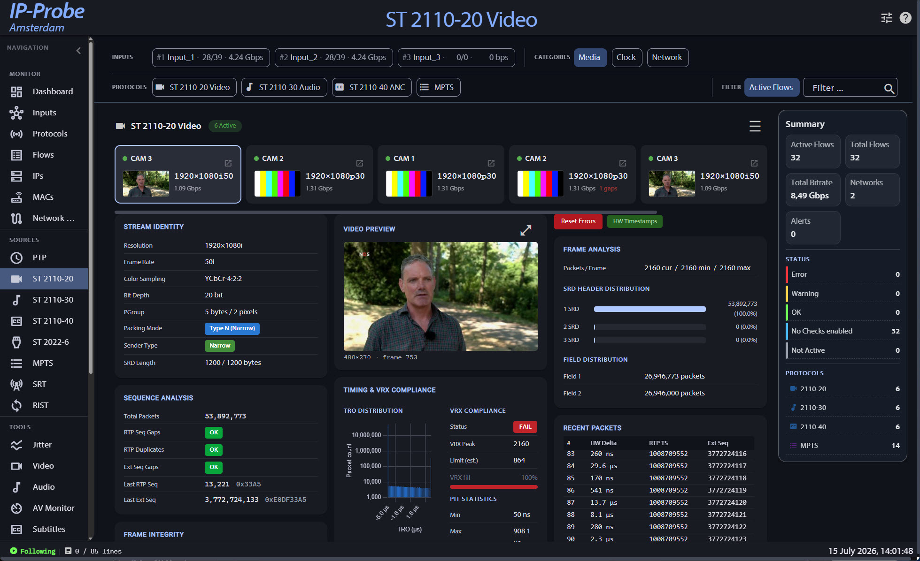Open Inputs page from sidebar
This screenshot has height=561, width=920.
pos(44,113)
